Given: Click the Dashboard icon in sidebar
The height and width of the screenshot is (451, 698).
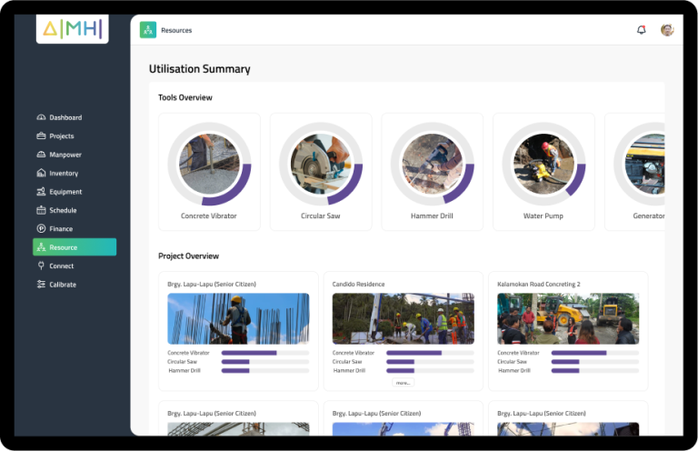Looking at the screenshot, I should pos(41,117).
